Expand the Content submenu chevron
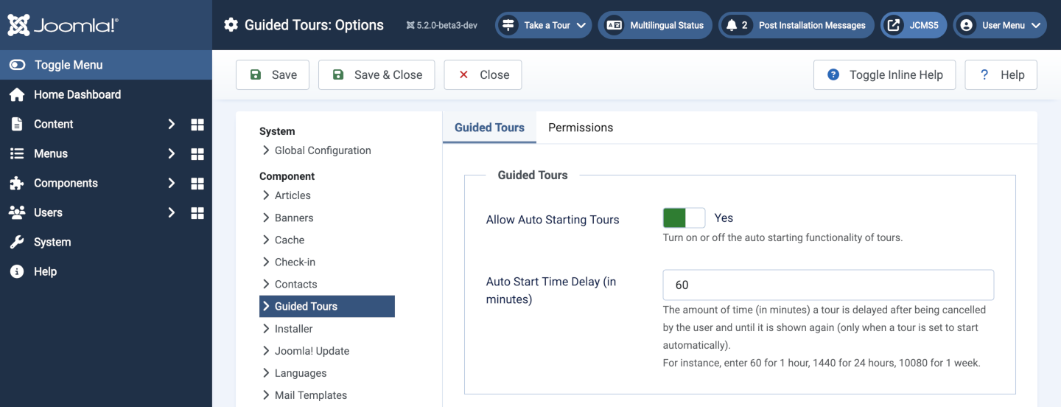The height and width of the screenshot is (407, 1061). point(171,124)
